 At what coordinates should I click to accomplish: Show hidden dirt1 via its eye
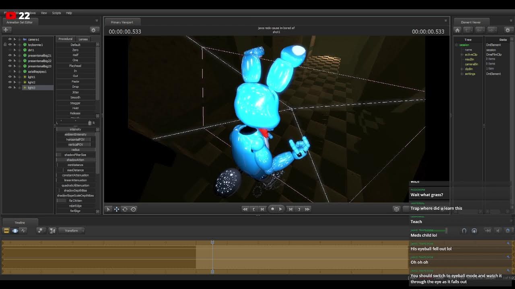click(10, 50)
